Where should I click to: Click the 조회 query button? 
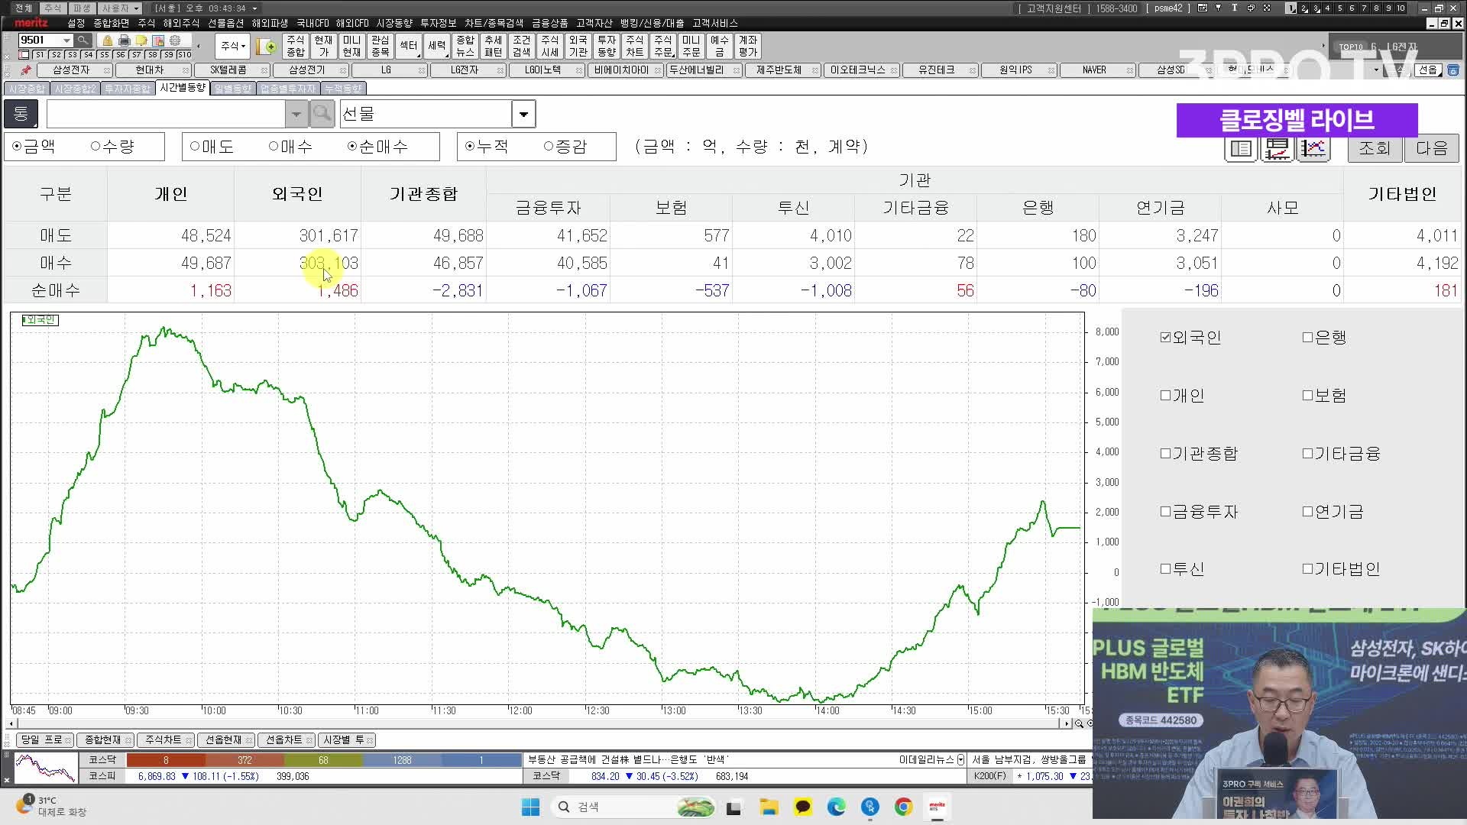coord(1374,148)
